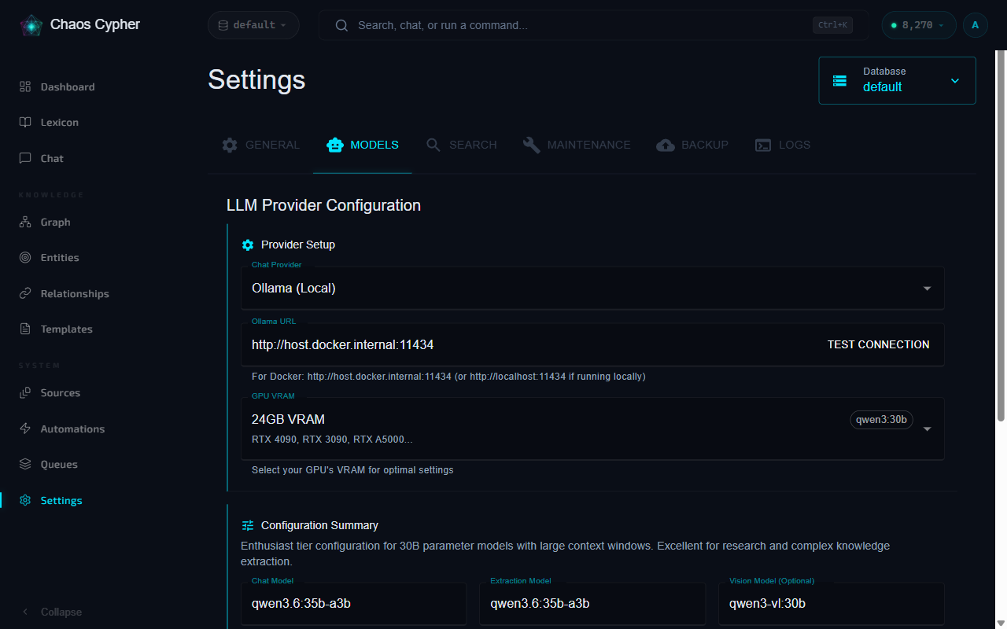Image resolution: width=1007 pixels, height=629 pixels.
Task: Click the Settings gear sidebar icon
Action: point(25,500)
